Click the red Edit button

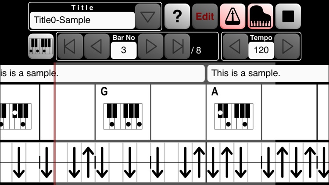(x=205, y=17)
